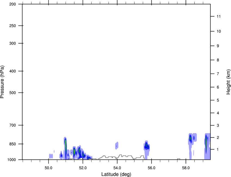This screenshot has height=177, width=231.
Task: Click the small blue blob above latitude 54
Action: 117,145
